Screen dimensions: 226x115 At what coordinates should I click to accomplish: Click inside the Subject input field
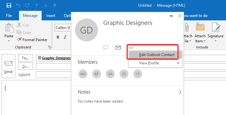(x=53, y=75)
